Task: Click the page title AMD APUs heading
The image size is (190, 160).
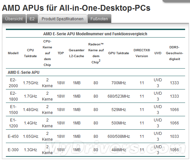Action: click(76, 8)
